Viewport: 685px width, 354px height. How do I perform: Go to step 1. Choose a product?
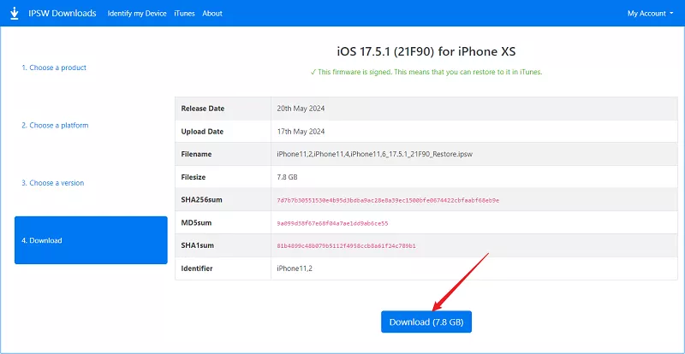(x=54, y=68)
